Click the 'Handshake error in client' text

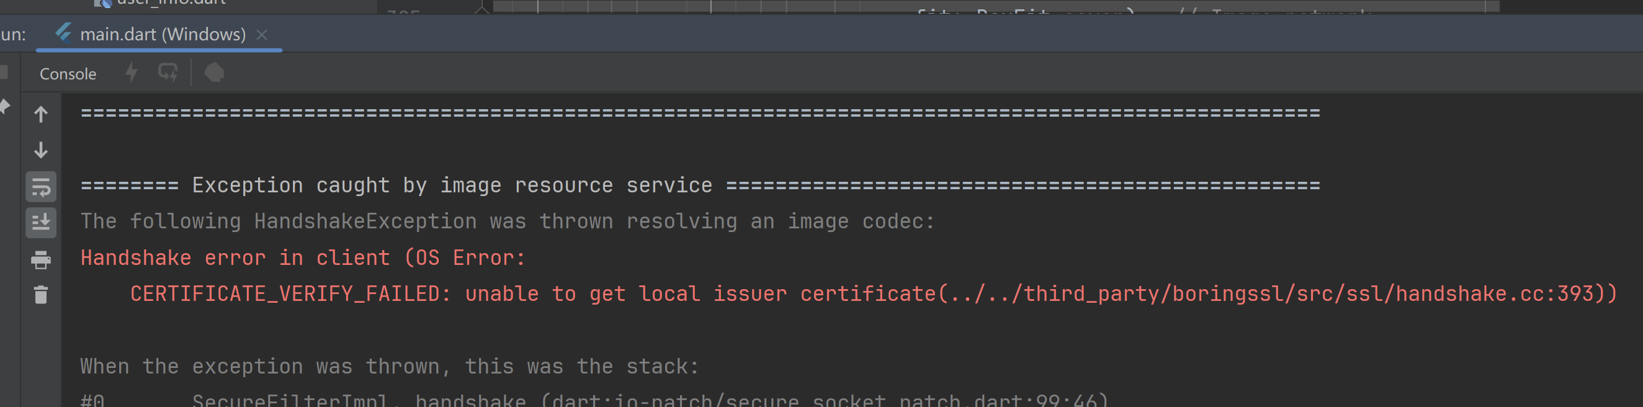[x=235, y=257]
